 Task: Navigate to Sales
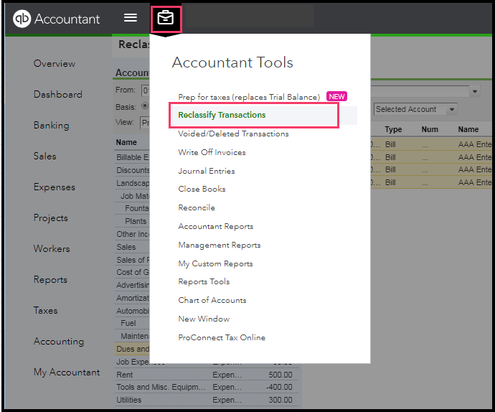pos(44,156)
